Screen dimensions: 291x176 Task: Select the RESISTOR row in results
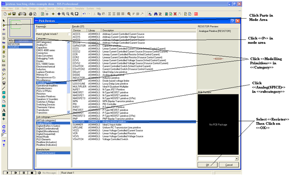pos(134,122)
